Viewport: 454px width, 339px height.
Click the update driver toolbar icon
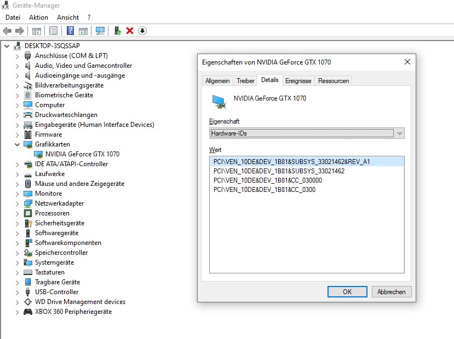click(117, 31)
